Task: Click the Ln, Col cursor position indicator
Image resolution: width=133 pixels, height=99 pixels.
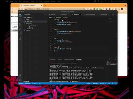Action: (88, 83)
